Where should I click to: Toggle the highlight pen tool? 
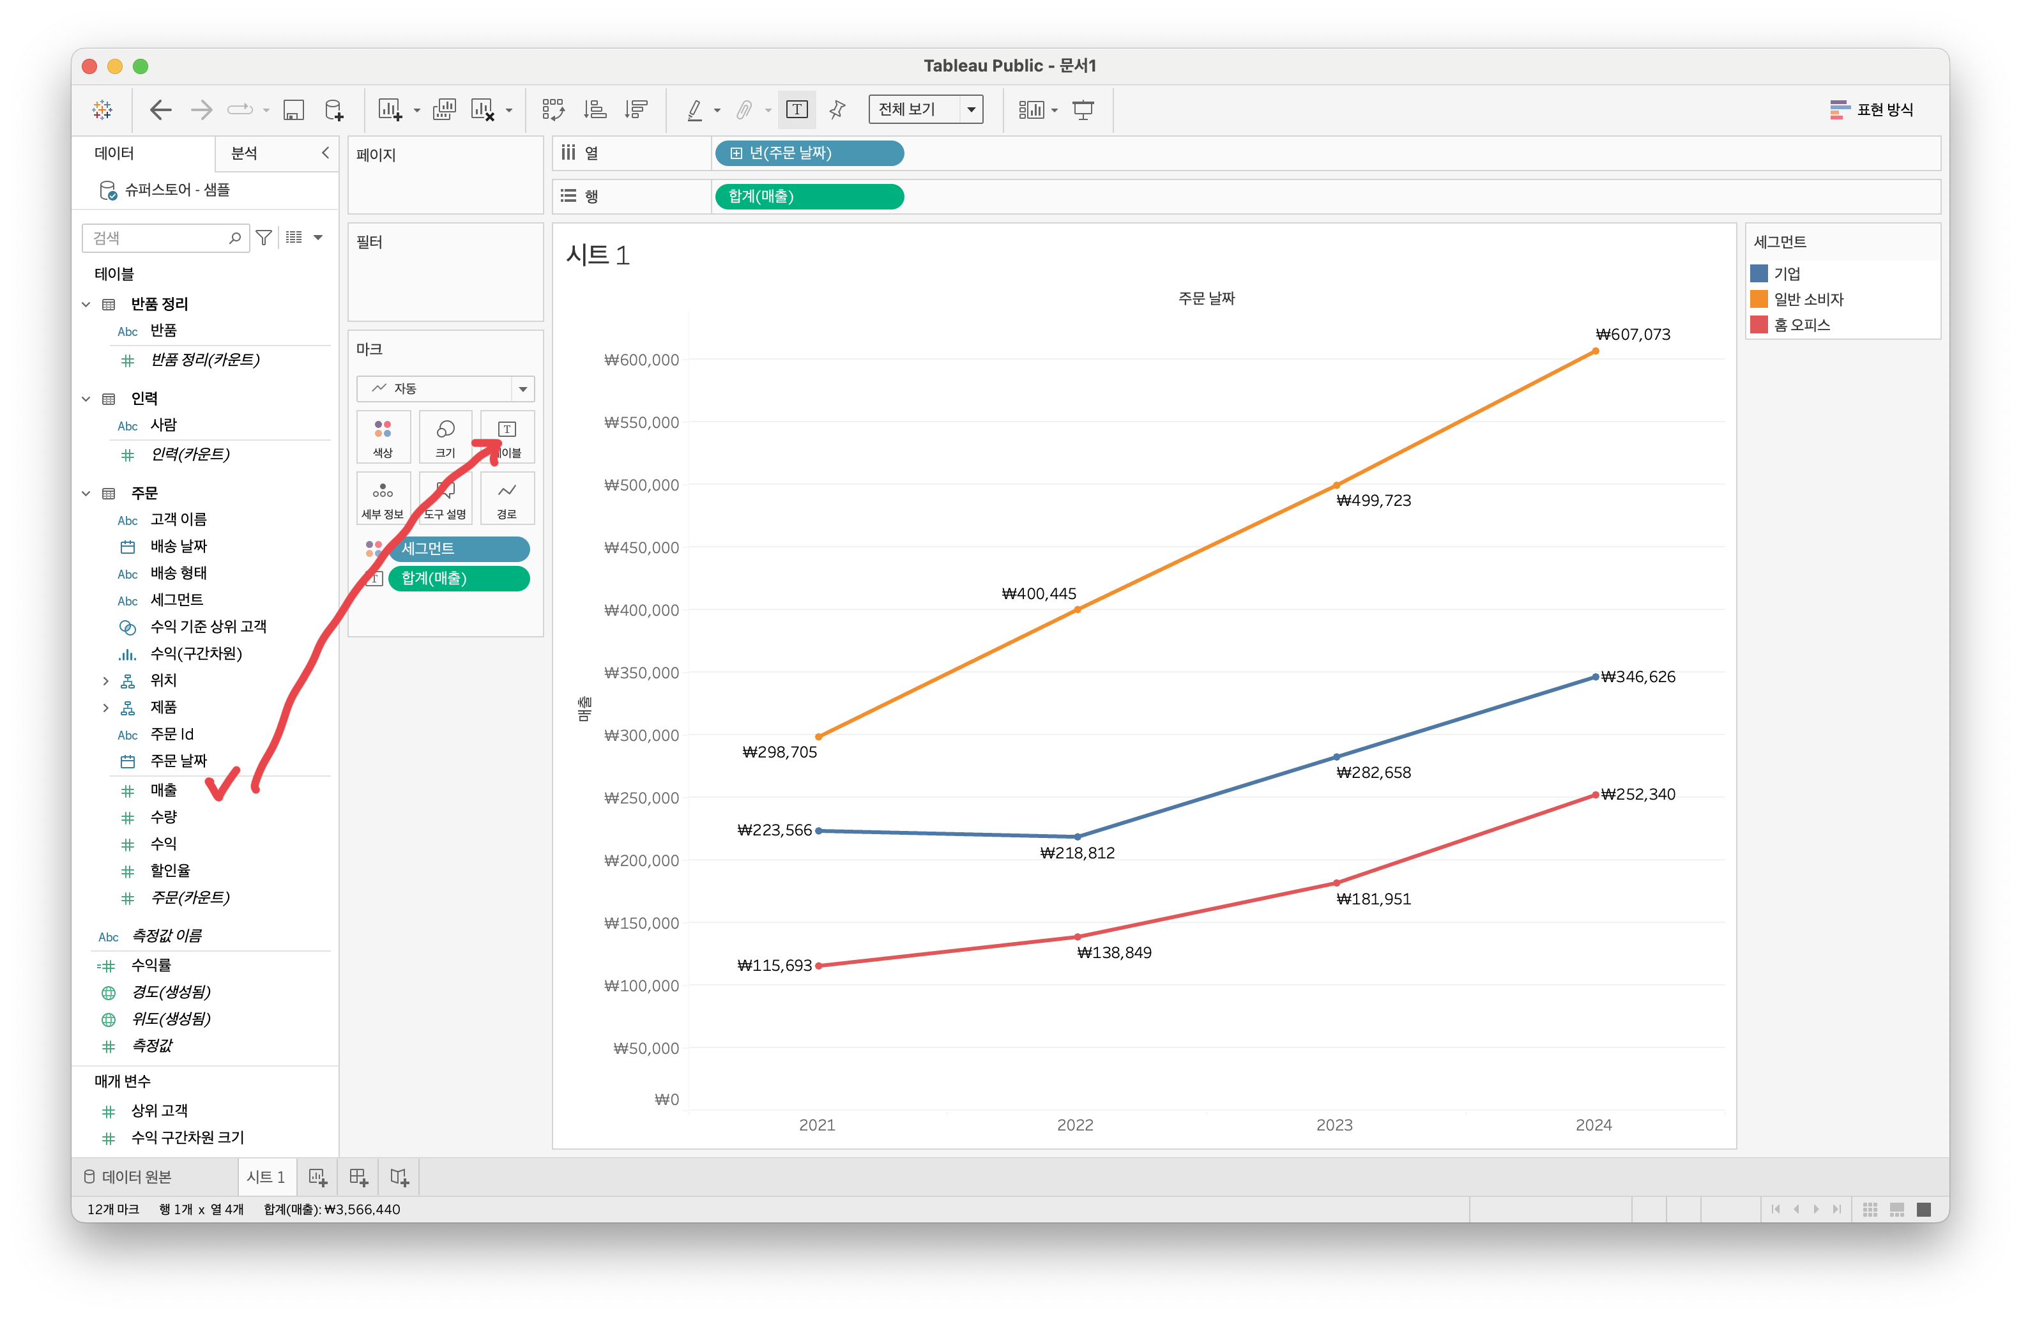(694, 110)
